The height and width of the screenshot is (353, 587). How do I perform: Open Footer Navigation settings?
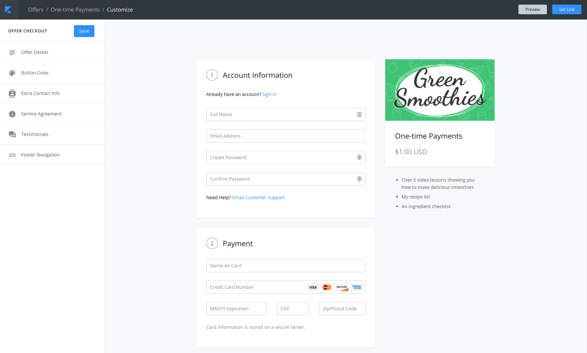tap(52, 155)
